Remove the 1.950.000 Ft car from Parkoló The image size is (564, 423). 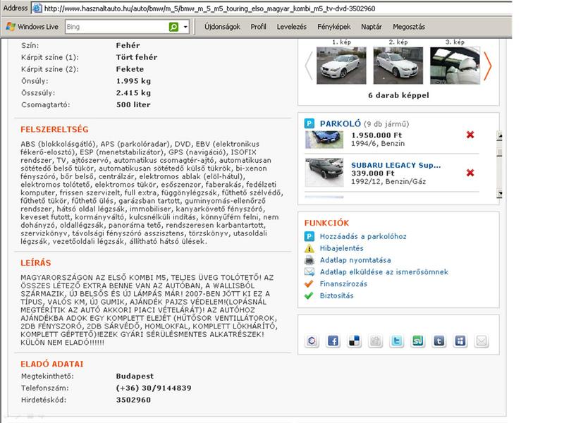coord(470,135)
